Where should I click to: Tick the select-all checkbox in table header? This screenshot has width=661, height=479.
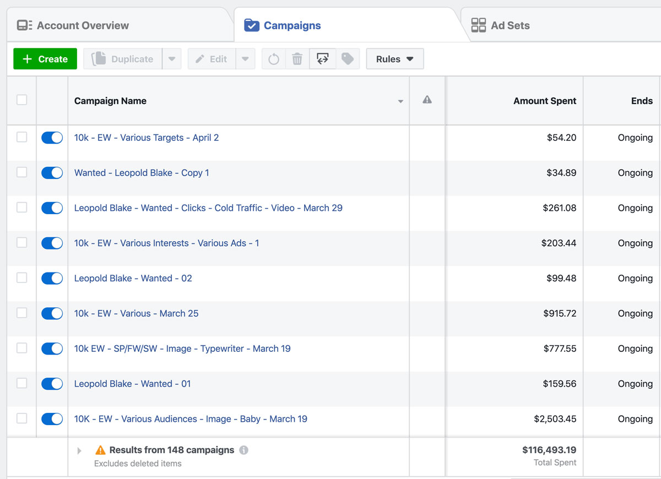click(21, 100)
